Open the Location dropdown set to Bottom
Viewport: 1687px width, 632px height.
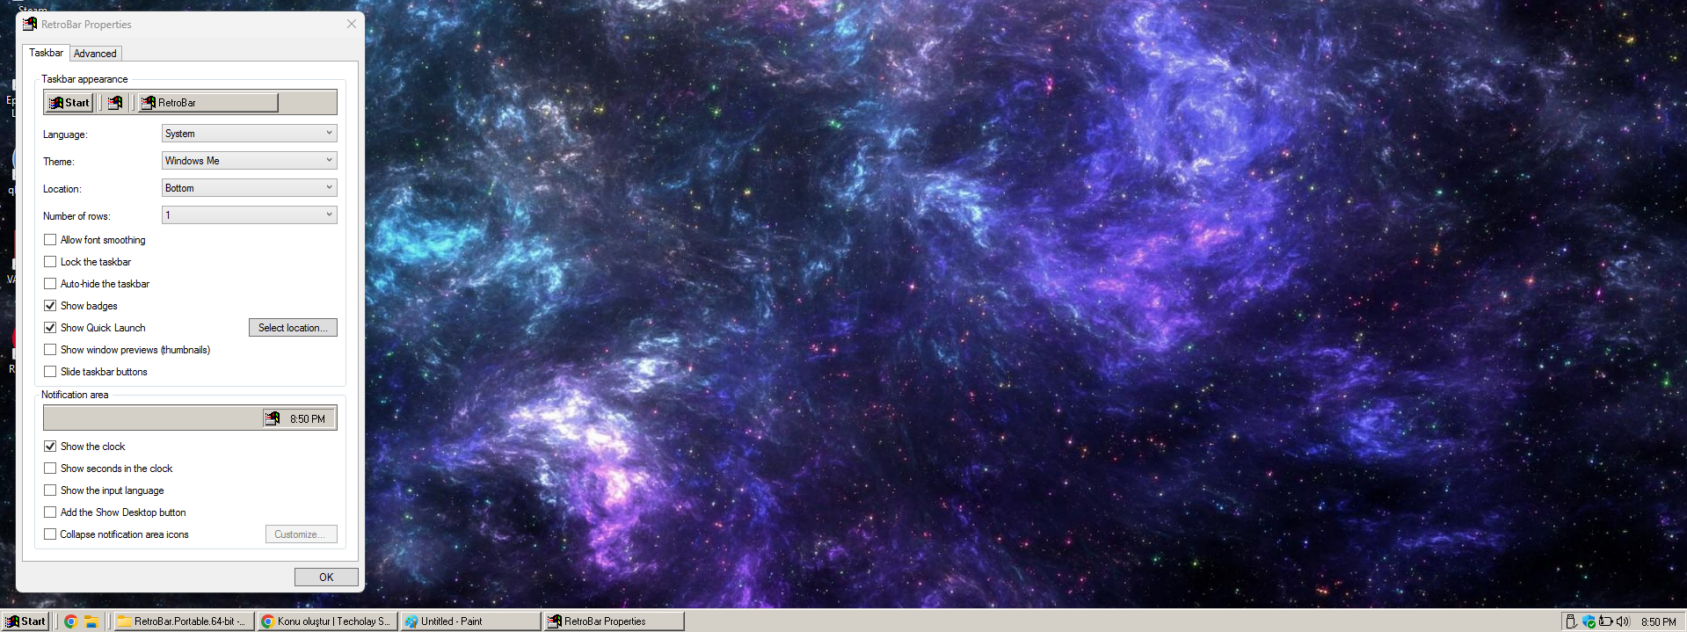(x=250, y=188)
